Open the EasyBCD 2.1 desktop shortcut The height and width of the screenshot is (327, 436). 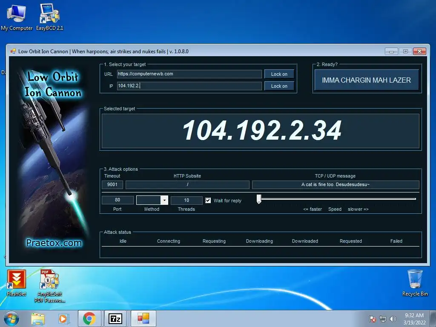[49, 17]
